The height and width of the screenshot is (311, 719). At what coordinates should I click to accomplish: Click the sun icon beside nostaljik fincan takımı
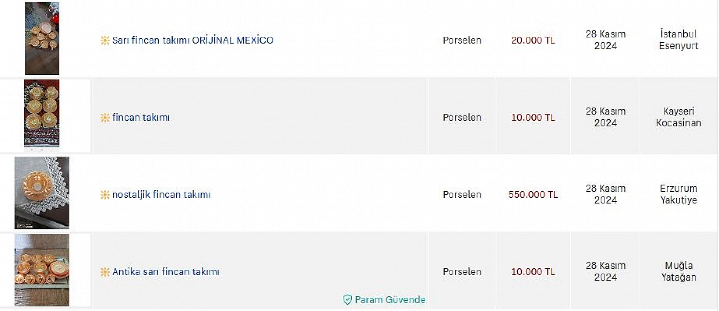[105, 194]
